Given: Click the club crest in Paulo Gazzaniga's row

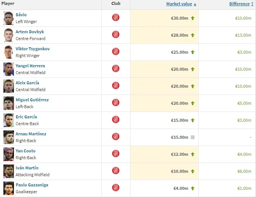Looking at the screenshot, I should click(116, 188).
